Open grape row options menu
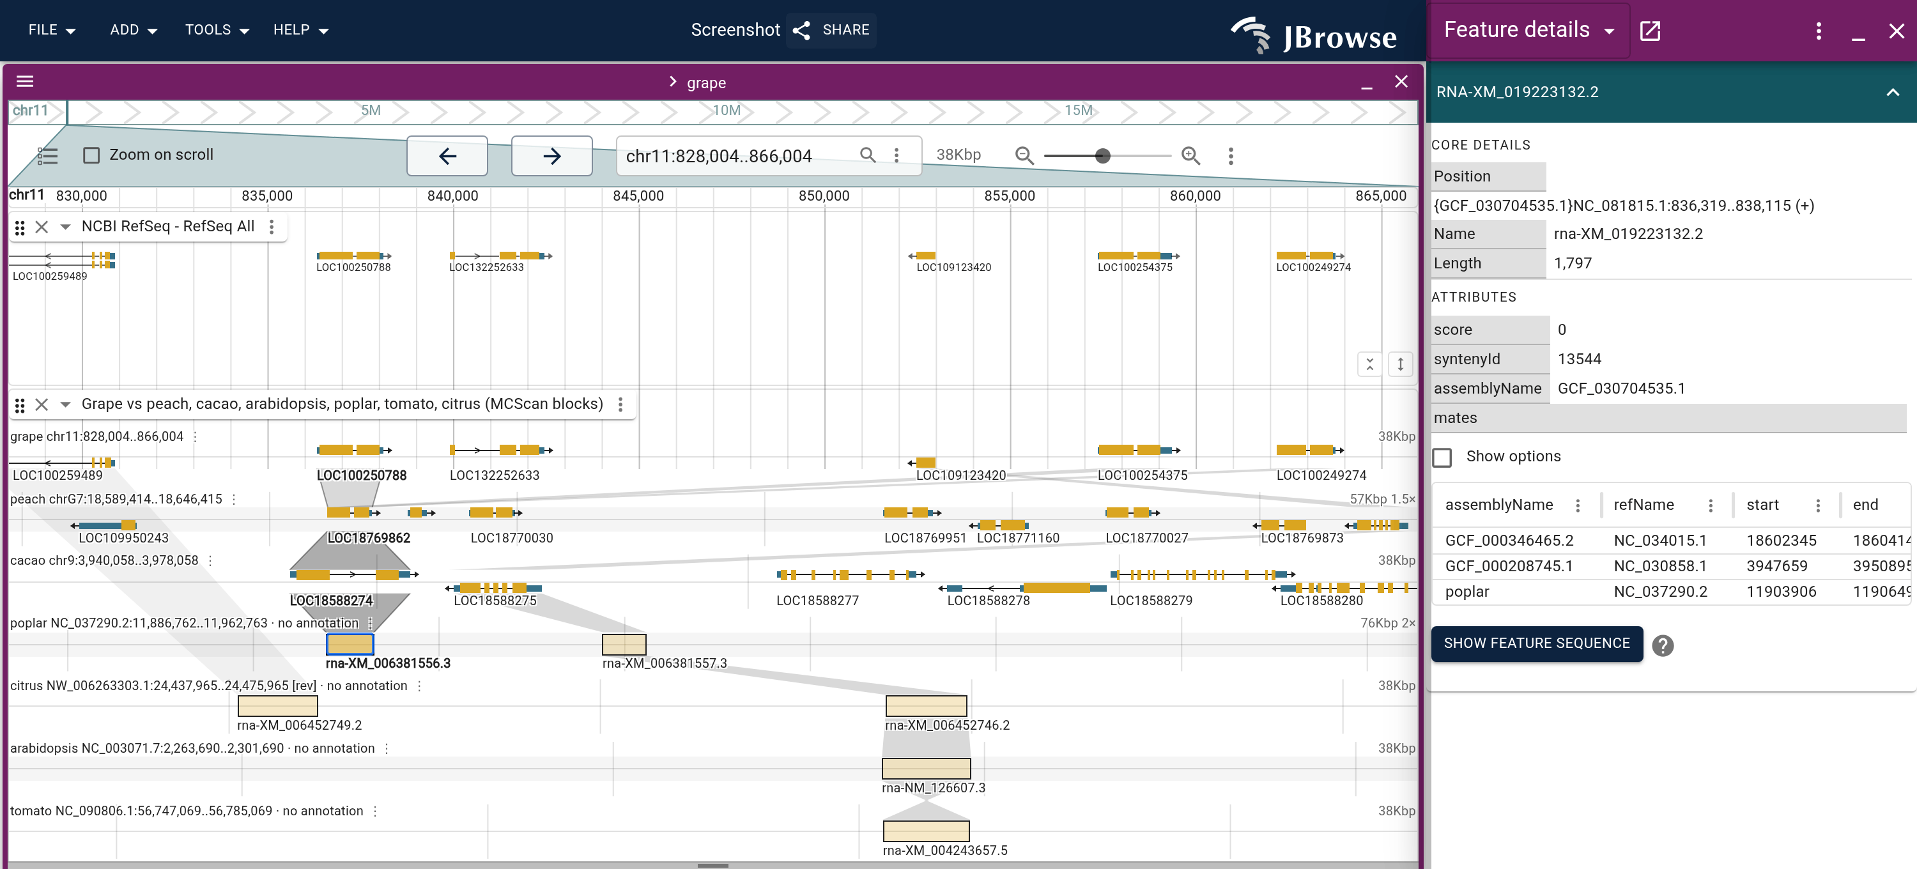This screenshot has width=1917, height=869. (x=195, y=436)
